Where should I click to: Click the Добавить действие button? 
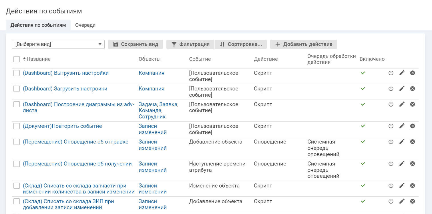point(304,44)
